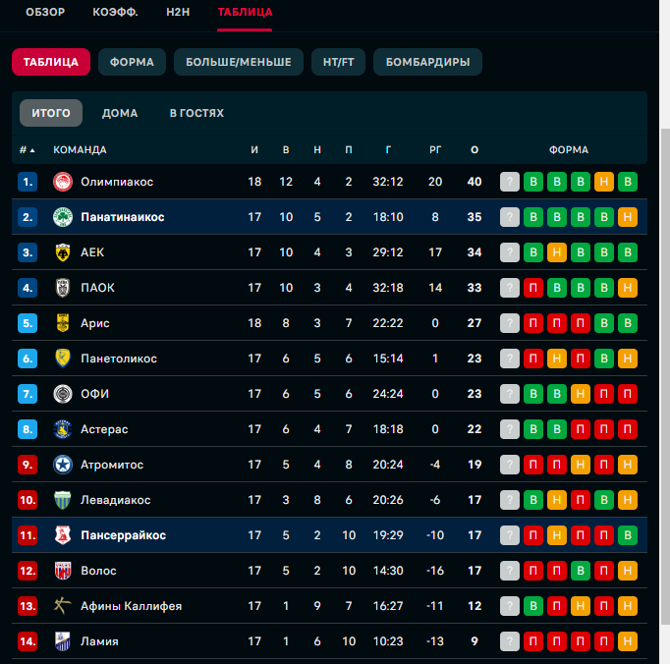670x664 pixels.
Task: Click the Пансеррайкос club emblem
Action: (x=63, y=535)
